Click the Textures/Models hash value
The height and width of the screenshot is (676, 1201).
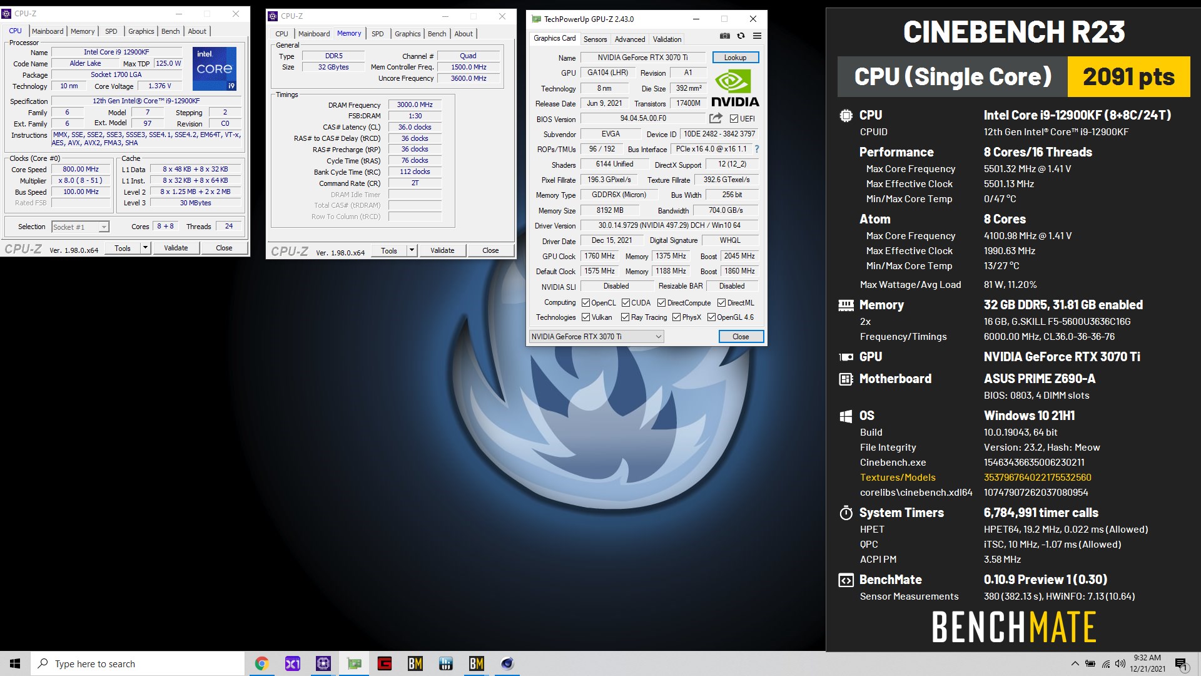point(1037,478)
